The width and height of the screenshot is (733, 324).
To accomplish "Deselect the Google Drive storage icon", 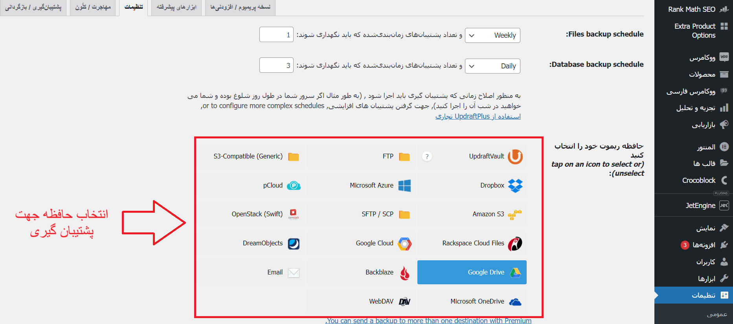I will pos(515,272).
